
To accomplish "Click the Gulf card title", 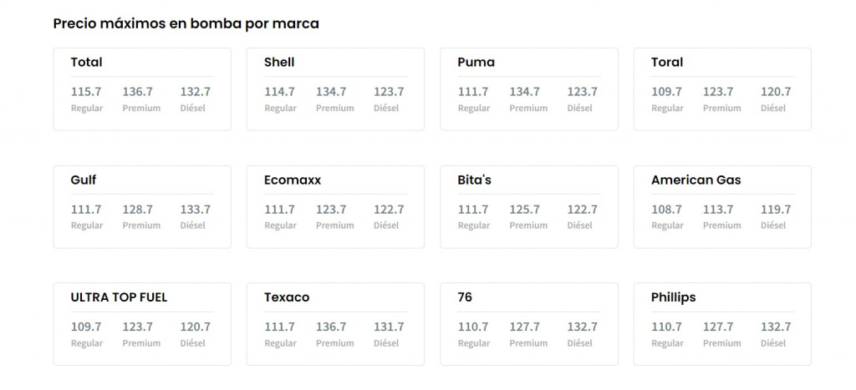I will tap(84, 180).
